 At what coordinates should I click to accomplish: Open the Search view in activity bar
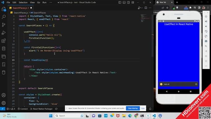4,17
